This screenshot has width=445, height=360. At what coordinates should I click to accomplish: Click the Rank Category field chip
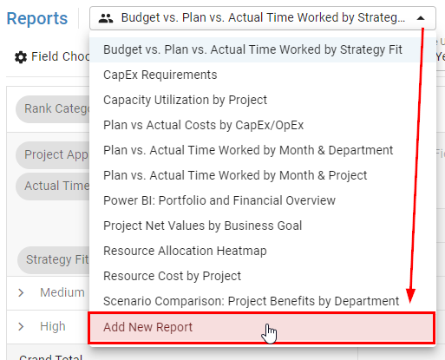53,109
